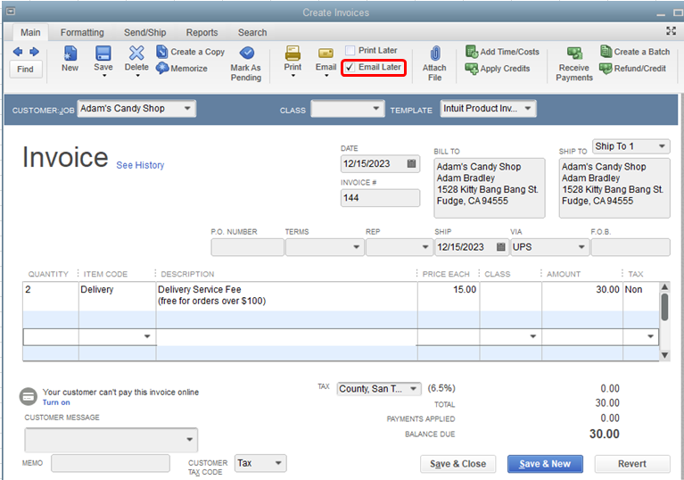Image resolution: width=684 pixels, height=480 pixels.
Task: Mark invoice As Pending
Action: click(x=246, y=64)
